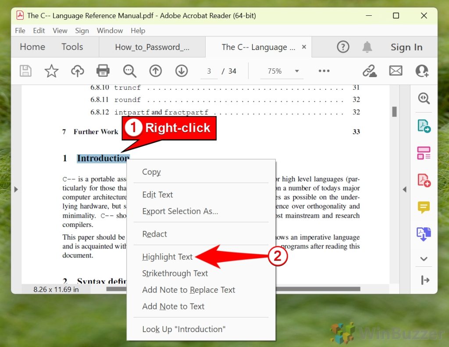Open Help question mark icon
Image resolution: width=449 pixels, height=347 pixels.
tap(343, 46)
